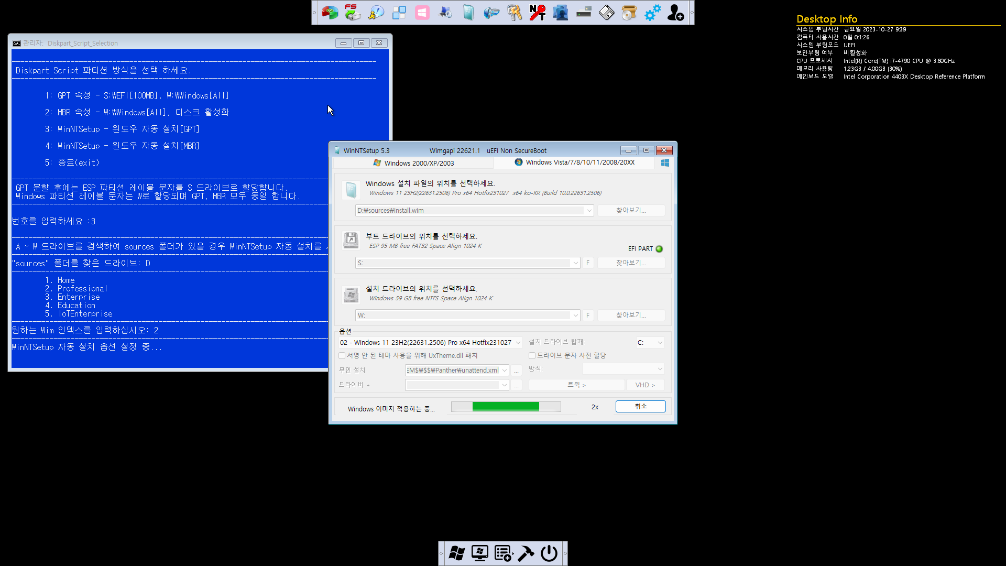Click the browse ellipsis button next to unattend.xml
The width and height of the screenshot is (1006, 566).
[517, 371]
